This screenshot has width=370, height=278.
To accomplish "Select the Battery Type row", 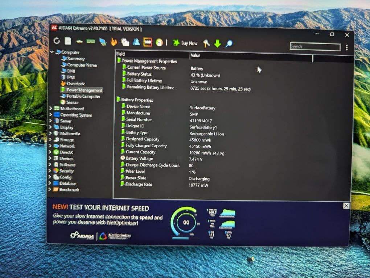I will (x=173, y=133).
